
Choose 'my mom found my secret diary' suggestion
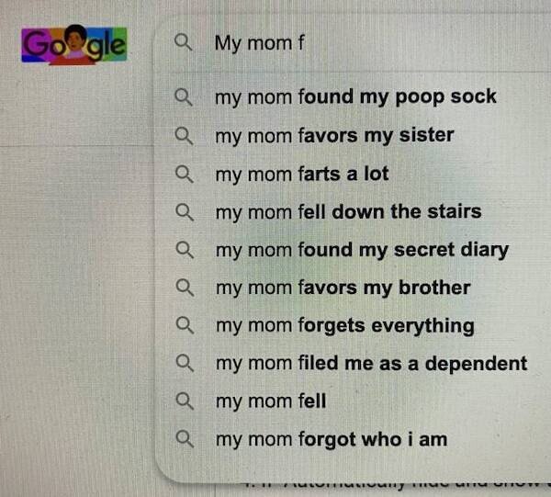tap(362, 249)
